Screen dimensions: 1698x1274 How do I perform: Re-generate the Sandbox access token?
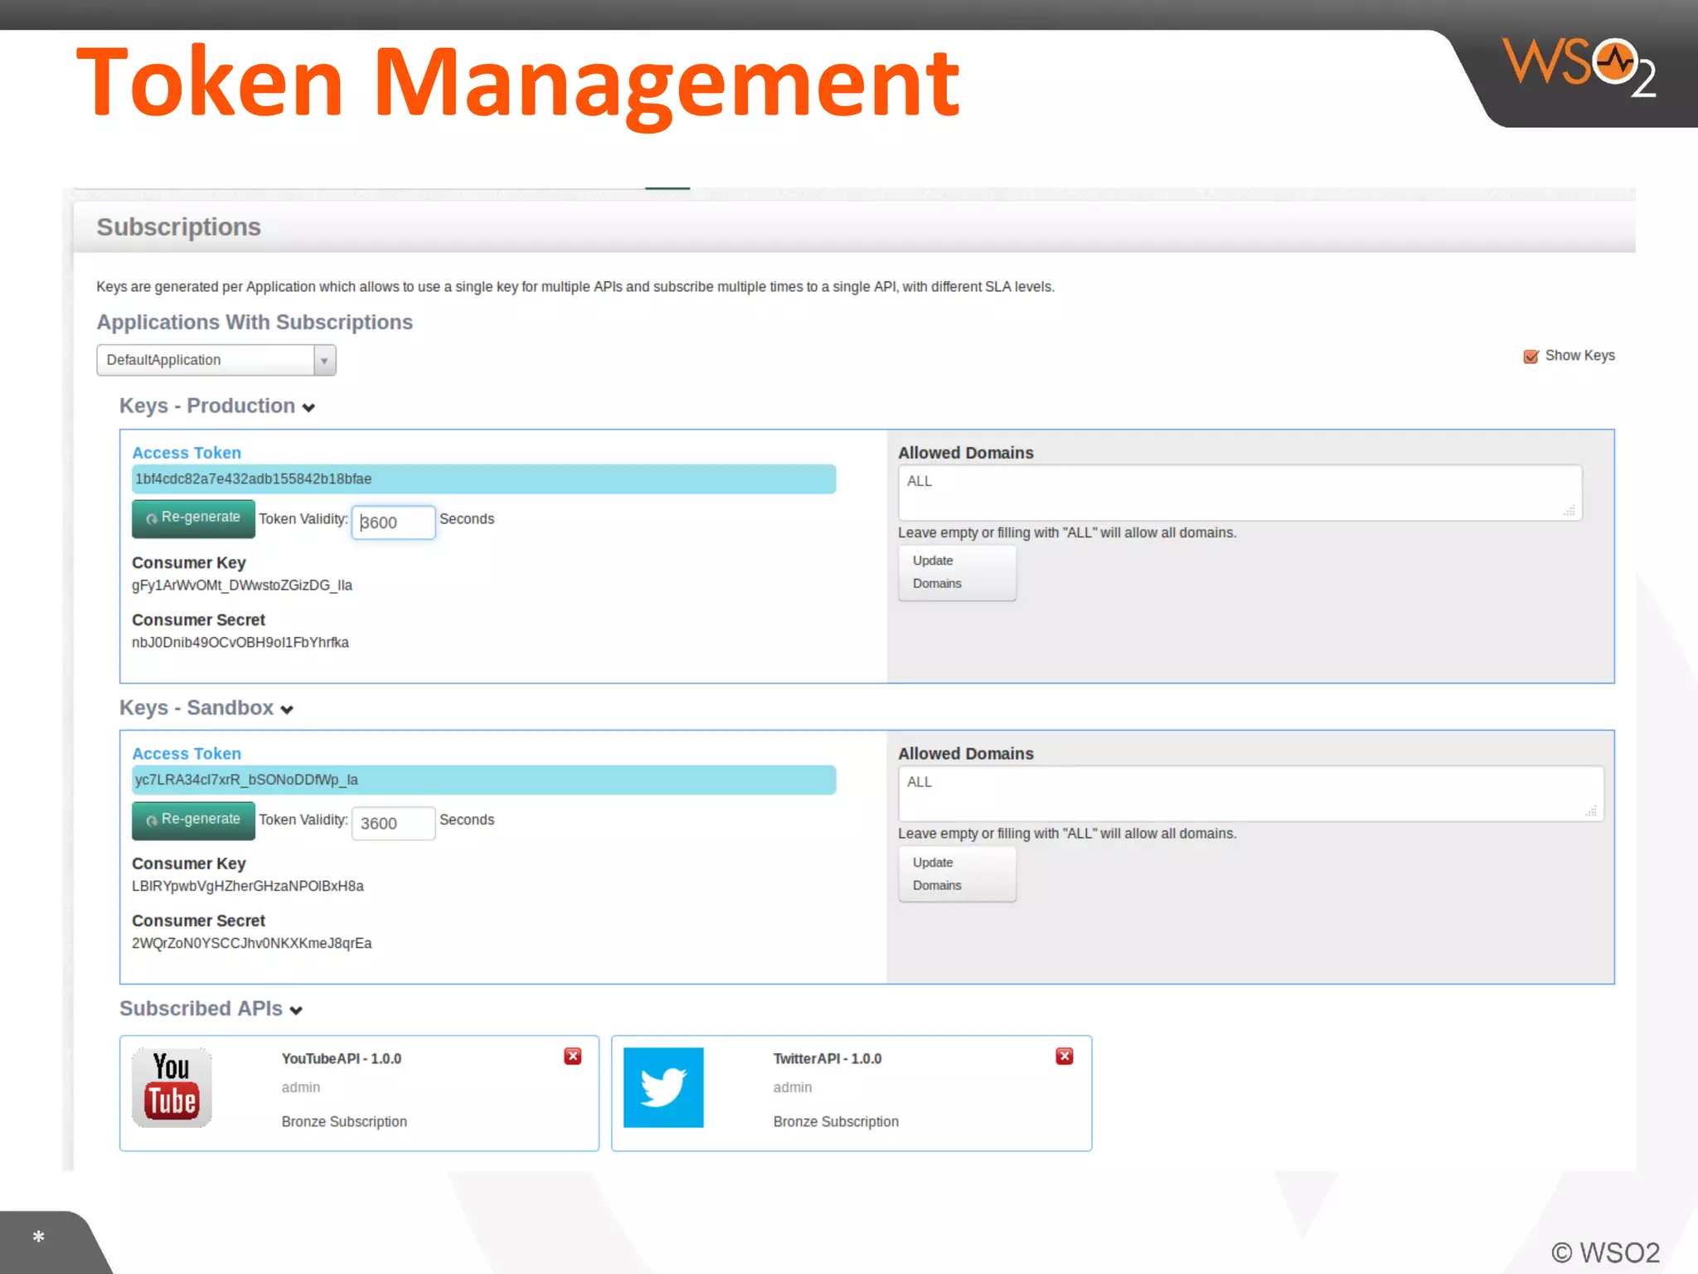point(193,820)
